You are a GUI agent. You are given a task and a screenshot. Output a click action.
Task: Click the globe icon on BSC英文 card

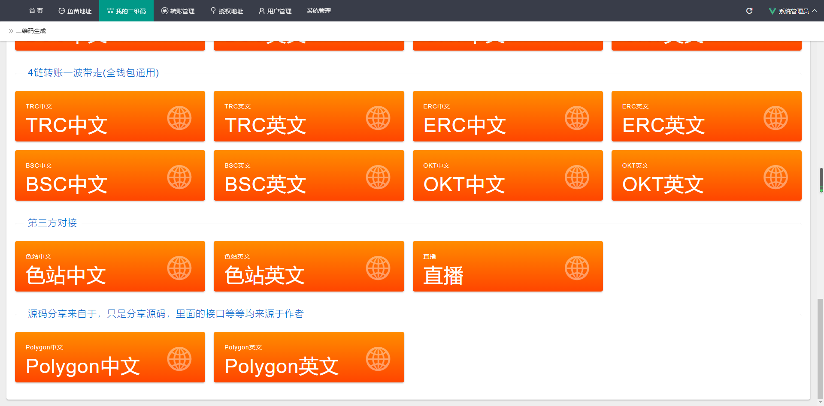click(378, 177)
